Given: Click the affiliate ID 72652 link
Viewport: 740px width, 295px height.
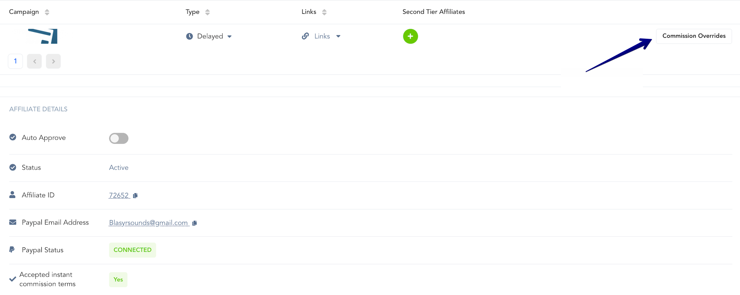Looking at the screenshot, I should click(119, 195).
